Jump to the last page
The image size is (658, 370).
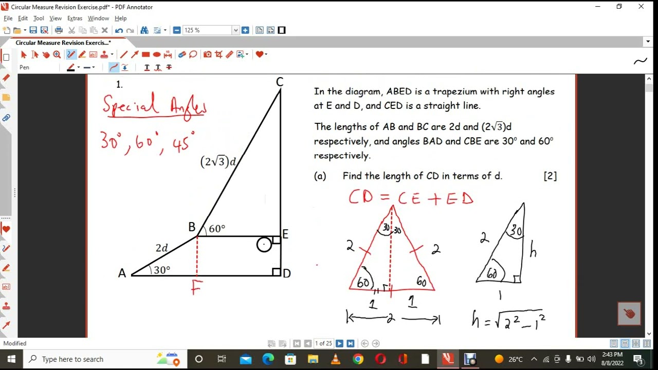click(350, 343)
